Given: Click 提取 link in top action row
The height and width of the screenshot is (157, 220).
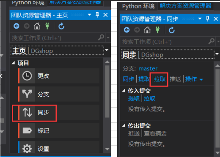Looking at the screenshot, I should [144, 79].
